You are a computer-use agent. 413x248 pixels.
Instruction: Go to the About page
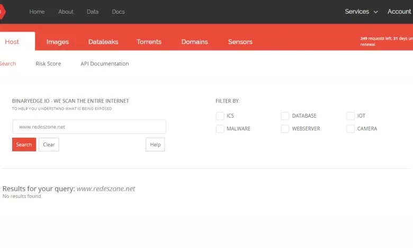66,12
